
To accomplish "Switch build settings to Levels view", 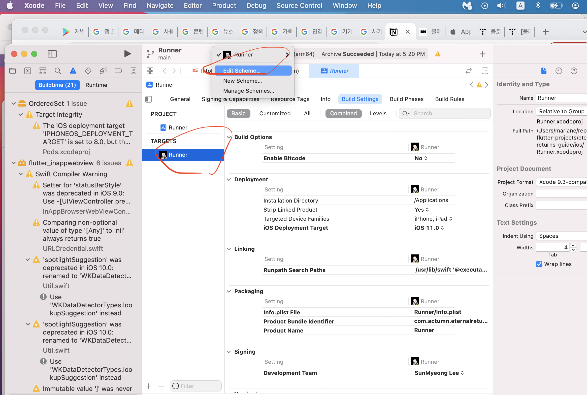I will pyautogui.click(x=378, y=113).
